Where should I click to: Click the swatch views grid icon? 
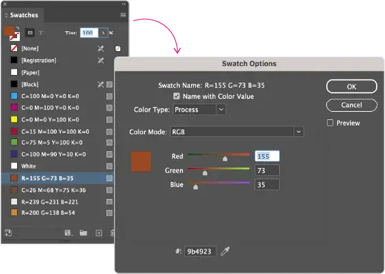[x=68, y=233]
